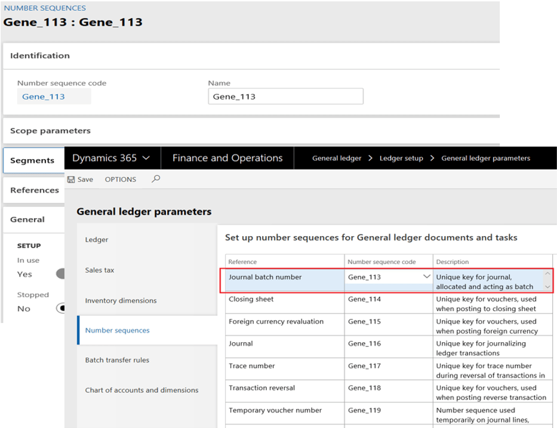Collapse the Identification section

pyautogui.click(x=40, y=55)
